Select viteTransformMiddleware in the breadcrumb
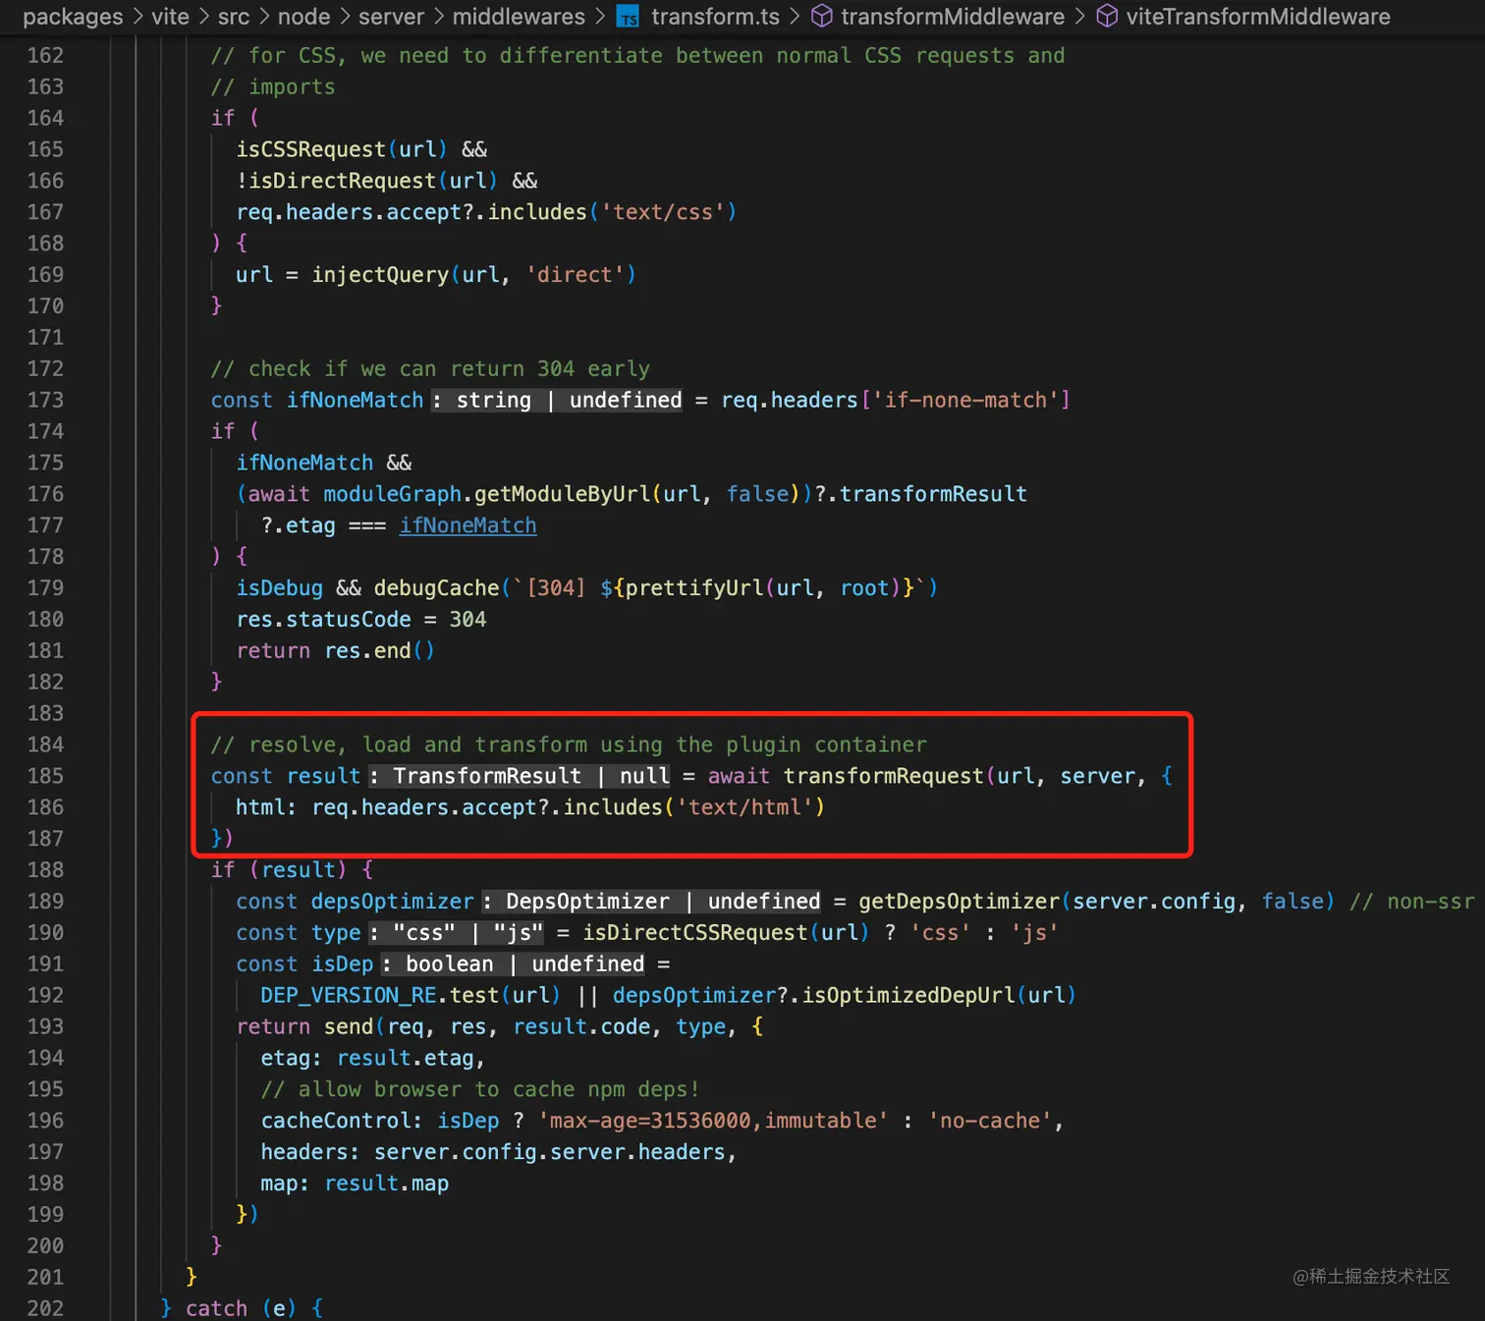The height and width of the screenshot is (1321, 1485). (x=1258, y=17)
